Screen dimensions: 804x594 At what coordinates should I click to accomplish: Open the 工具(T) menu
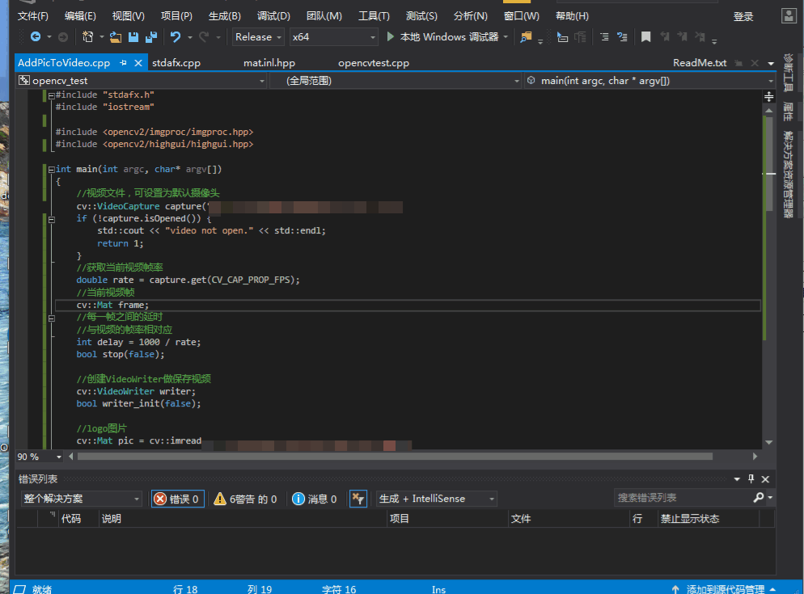(374, 16)
